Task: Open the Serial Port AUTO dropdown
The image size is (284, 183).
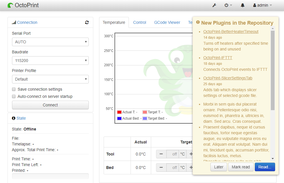Action: coord(50,42)
